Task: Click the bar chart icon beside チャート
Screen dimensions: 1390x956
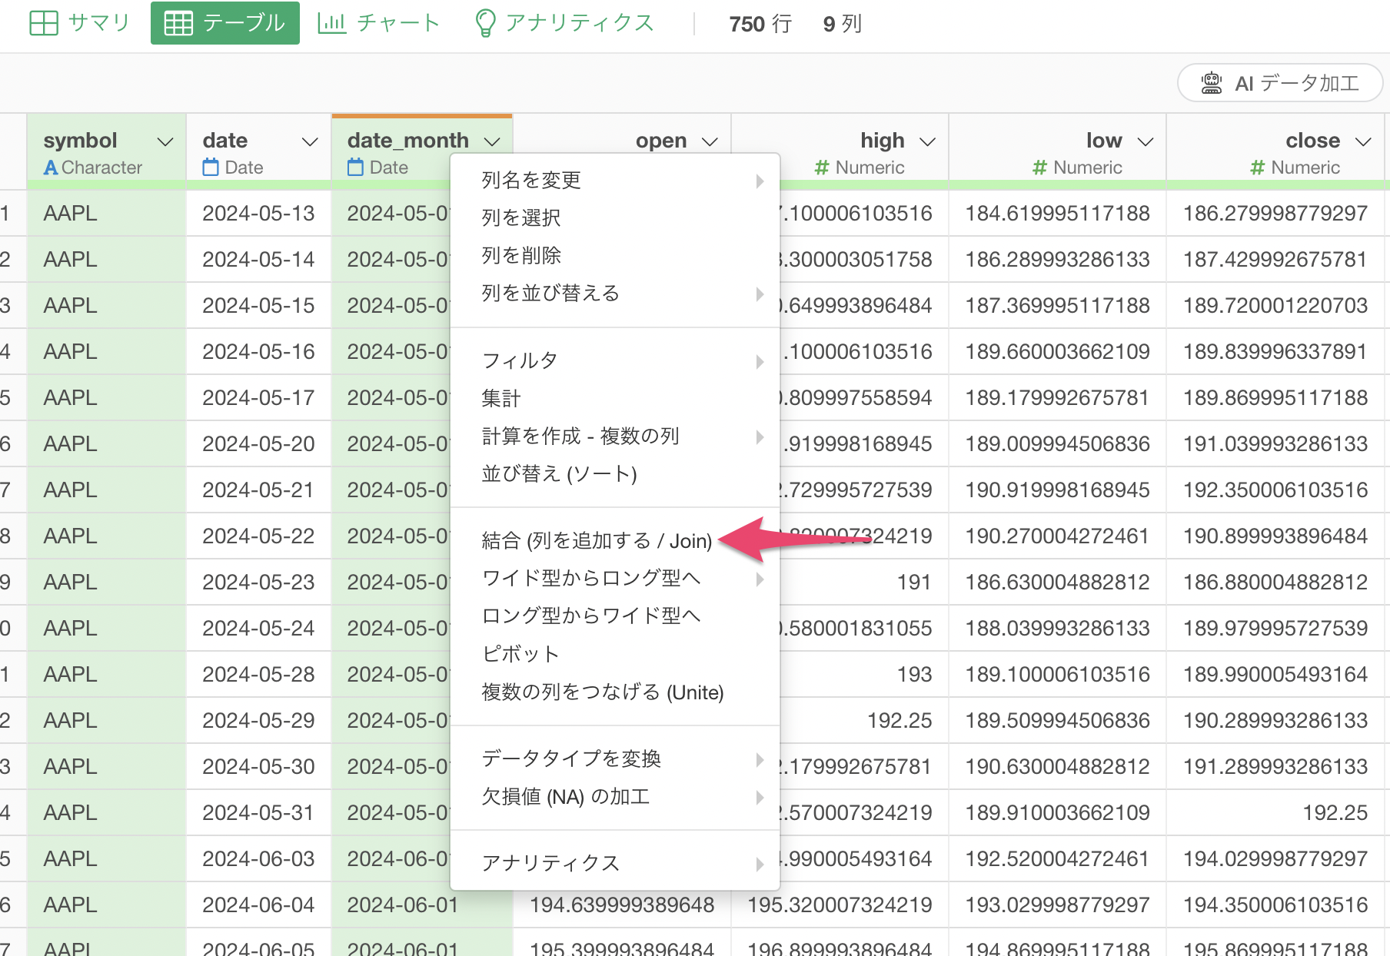Action: point(332,23)
